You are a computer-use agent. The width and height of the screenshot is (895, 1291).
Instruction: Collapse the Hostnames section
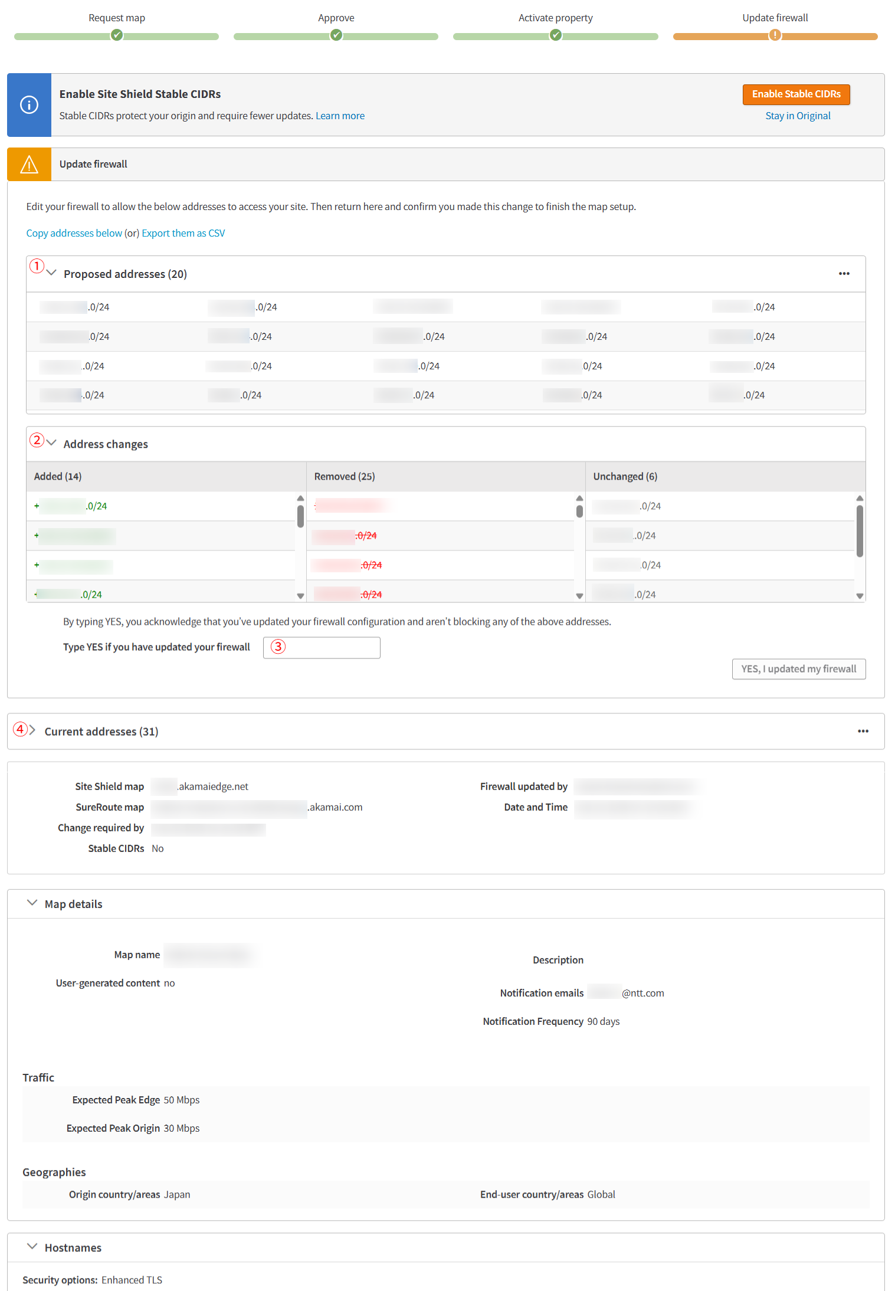click(32, 1247)
